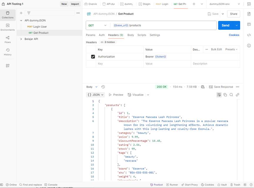Viewport: 254px width, 188px height.
Task: Open the GET method dropdown
Action: point(97,25)
